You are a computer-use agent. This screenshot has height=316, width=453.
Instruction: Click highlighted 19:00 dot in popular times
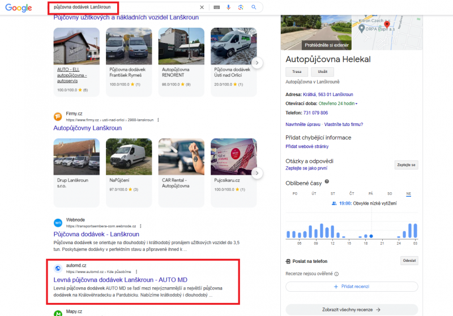click(371, 236)
